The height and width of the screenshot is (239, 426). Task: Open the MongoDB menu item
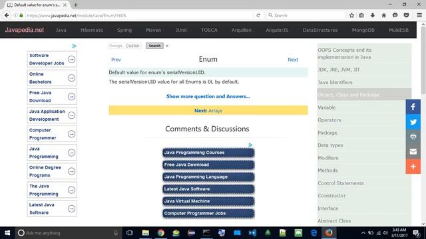point(363,30)
